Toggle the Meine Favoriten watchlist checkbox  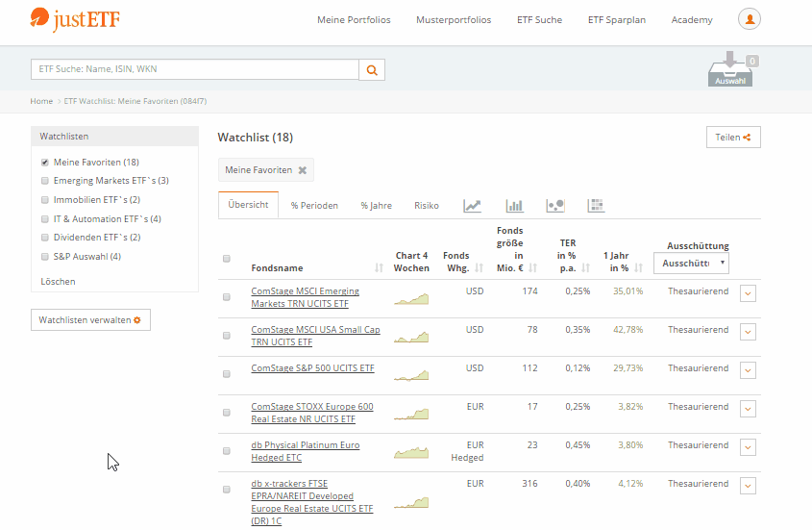tap(44, 163)
